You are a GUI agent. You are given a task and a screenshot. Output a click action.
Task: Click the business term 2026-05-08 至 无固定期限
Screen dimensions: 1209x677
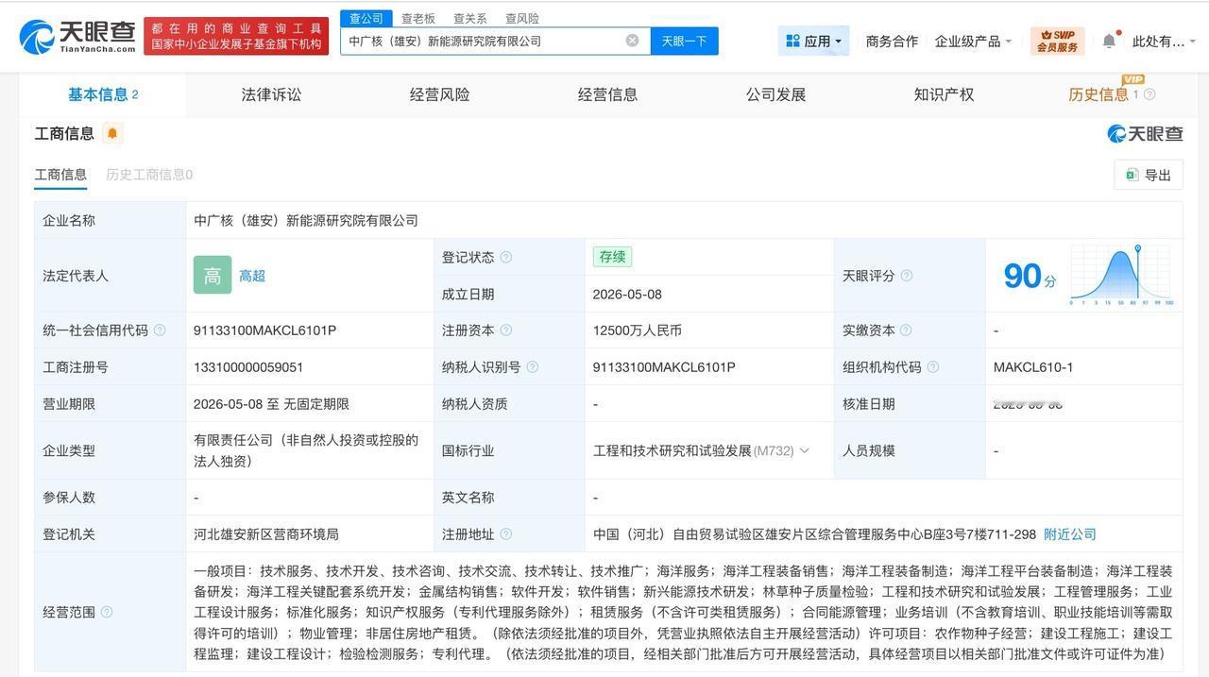271,404
